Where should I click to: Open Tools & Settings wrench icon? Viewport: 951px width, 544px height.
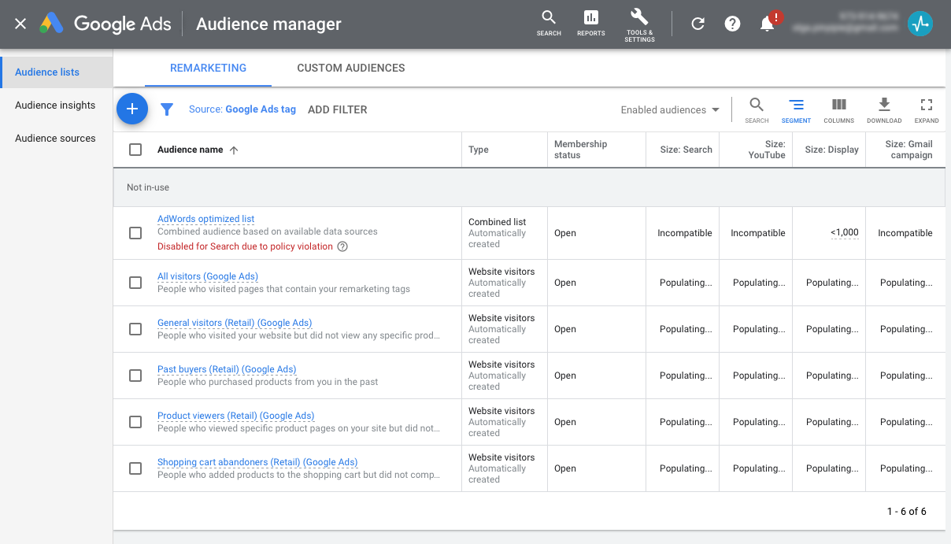[639, 24]
